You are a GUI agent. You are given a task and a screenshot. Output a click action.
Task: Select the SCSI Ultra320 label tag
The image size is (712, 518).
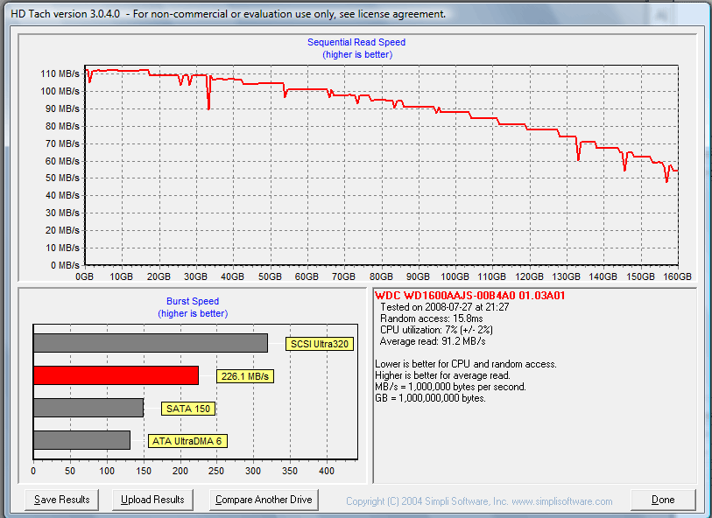point(318,344)
